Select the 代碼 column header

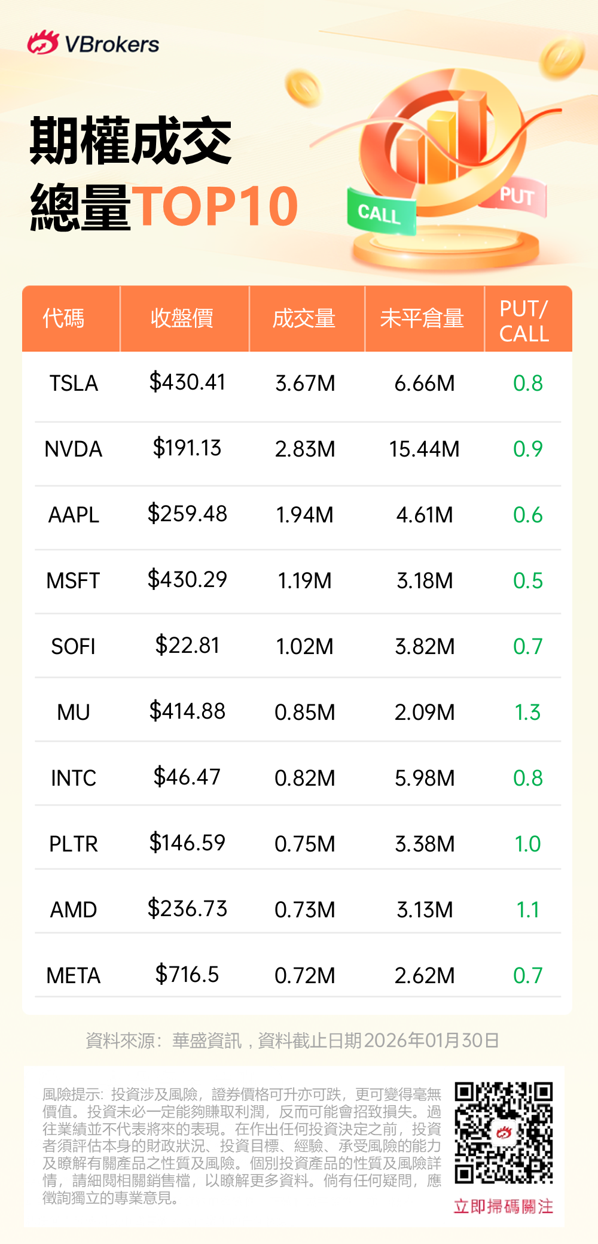(x=64, y=318)
